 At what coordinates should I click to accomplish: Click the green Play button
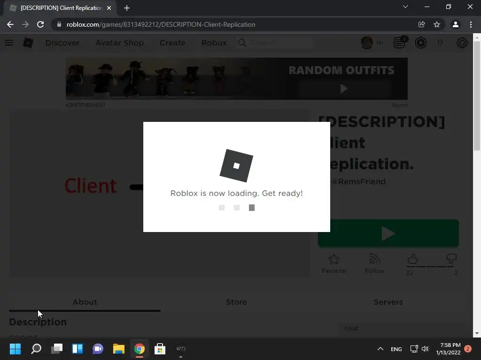pyautogui.click(x=388, y=233)
